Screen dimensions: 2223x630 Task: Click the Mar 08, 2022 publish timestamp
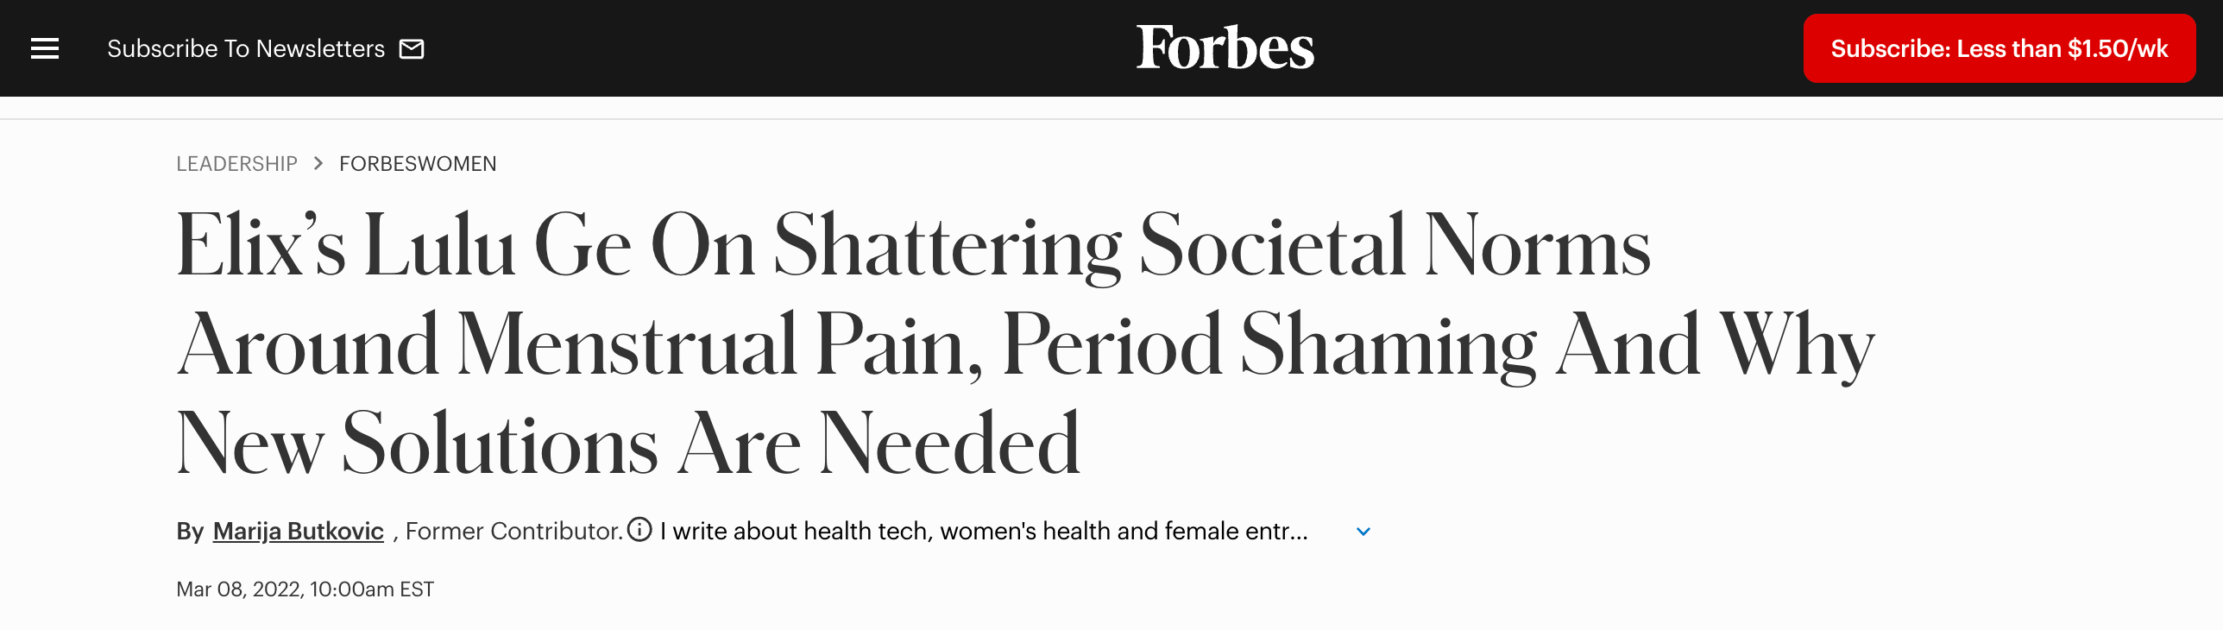coord(305,589)
